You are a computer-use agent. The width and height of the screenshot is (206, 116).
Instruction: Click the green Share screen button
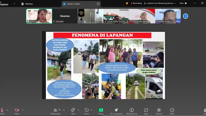(x=101, y=111)
